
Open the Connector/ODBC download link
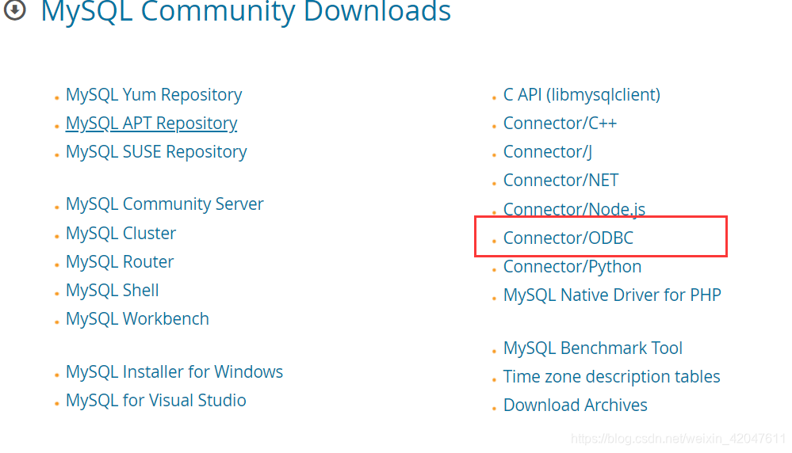tap(568, 238)
